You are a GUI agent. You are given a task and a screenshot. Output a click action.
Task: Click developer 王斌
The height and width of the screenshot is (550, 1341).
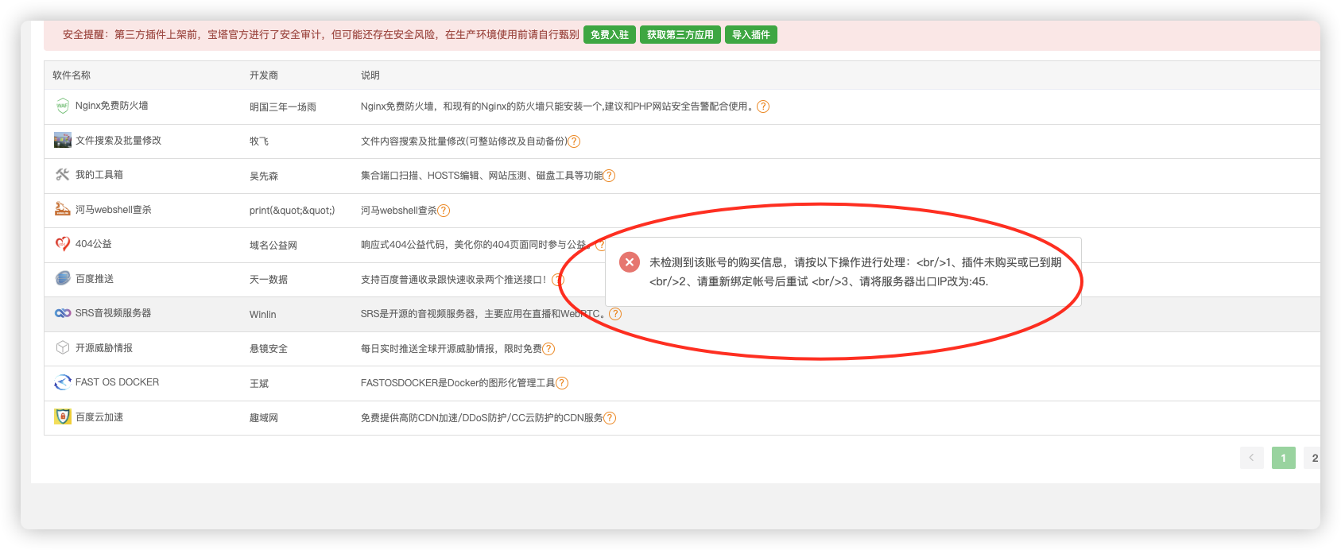(259, 384)
